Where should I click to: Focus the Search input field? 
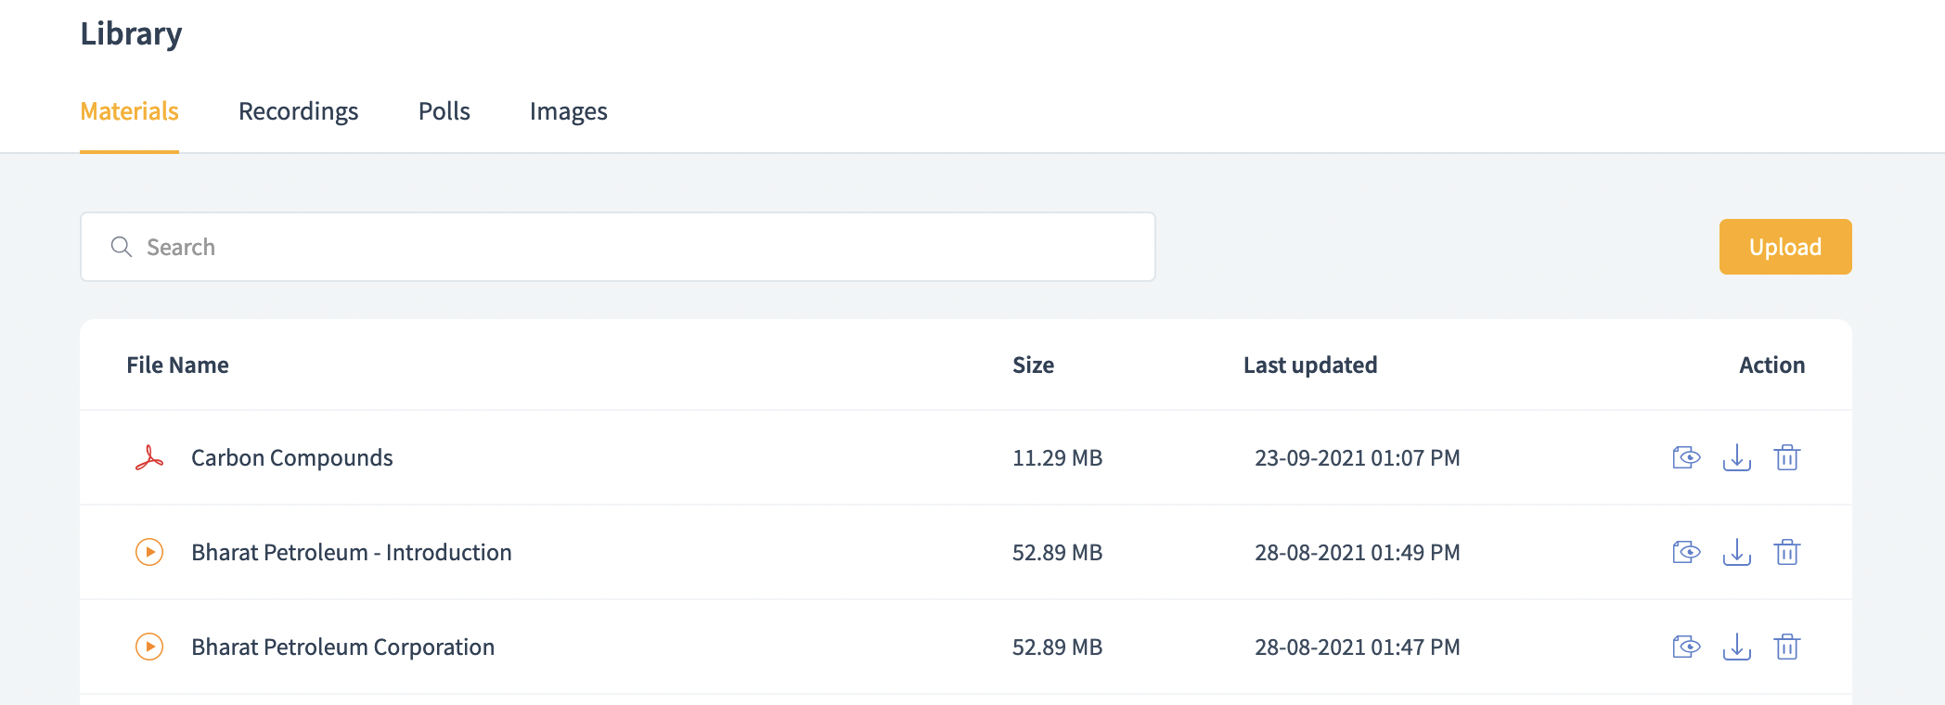pos(631,247)
